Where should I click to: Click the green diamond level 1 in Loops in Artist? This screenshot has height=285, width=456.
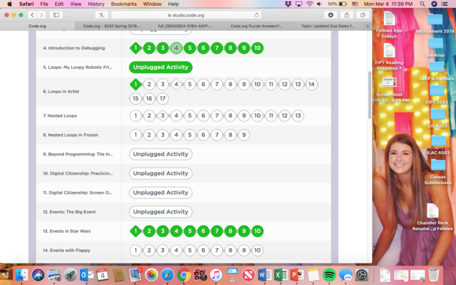(135, 84)
